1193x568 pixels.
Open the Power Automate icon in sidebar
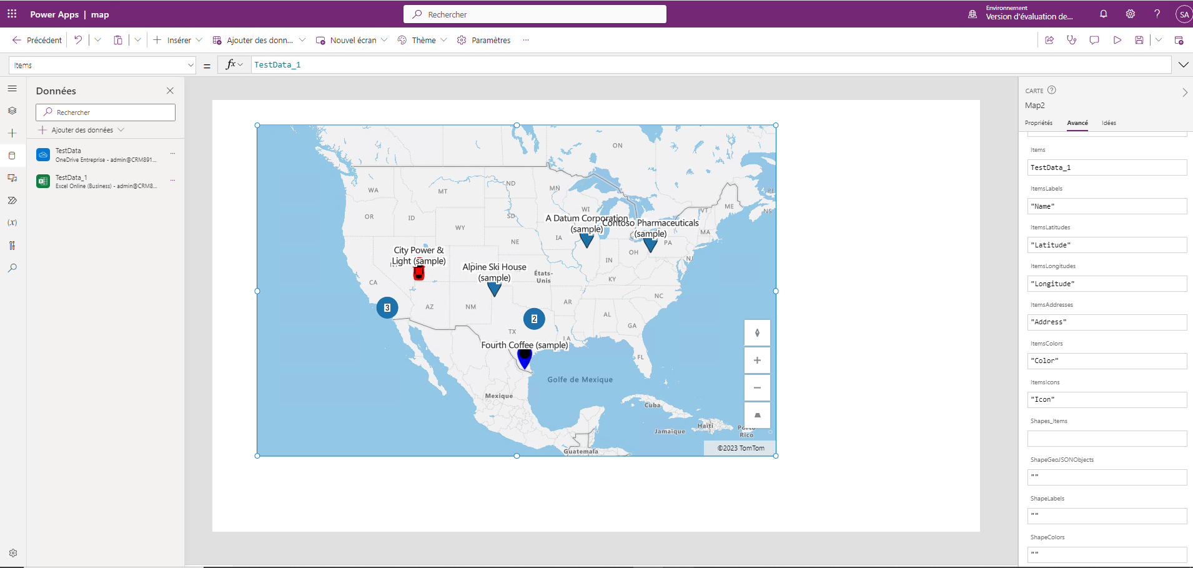[12, 201]
